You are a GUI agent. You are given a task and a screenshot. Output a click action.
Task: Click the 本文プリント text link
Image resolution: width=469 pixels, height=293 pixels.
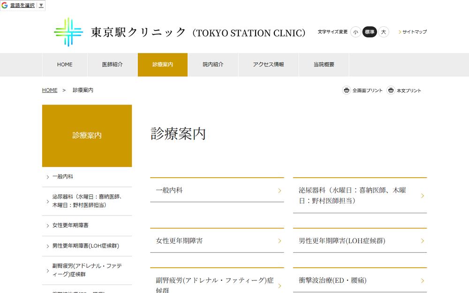pos(408,90)
